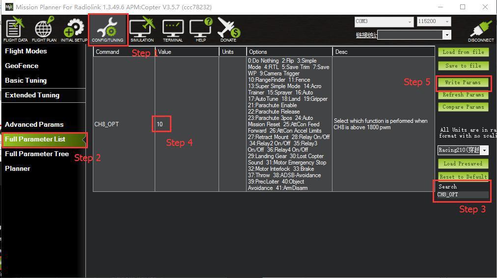This screenshot has height=278, width=497.
Task: Click the Chinese link statistics label
Action: click(366, 35)
